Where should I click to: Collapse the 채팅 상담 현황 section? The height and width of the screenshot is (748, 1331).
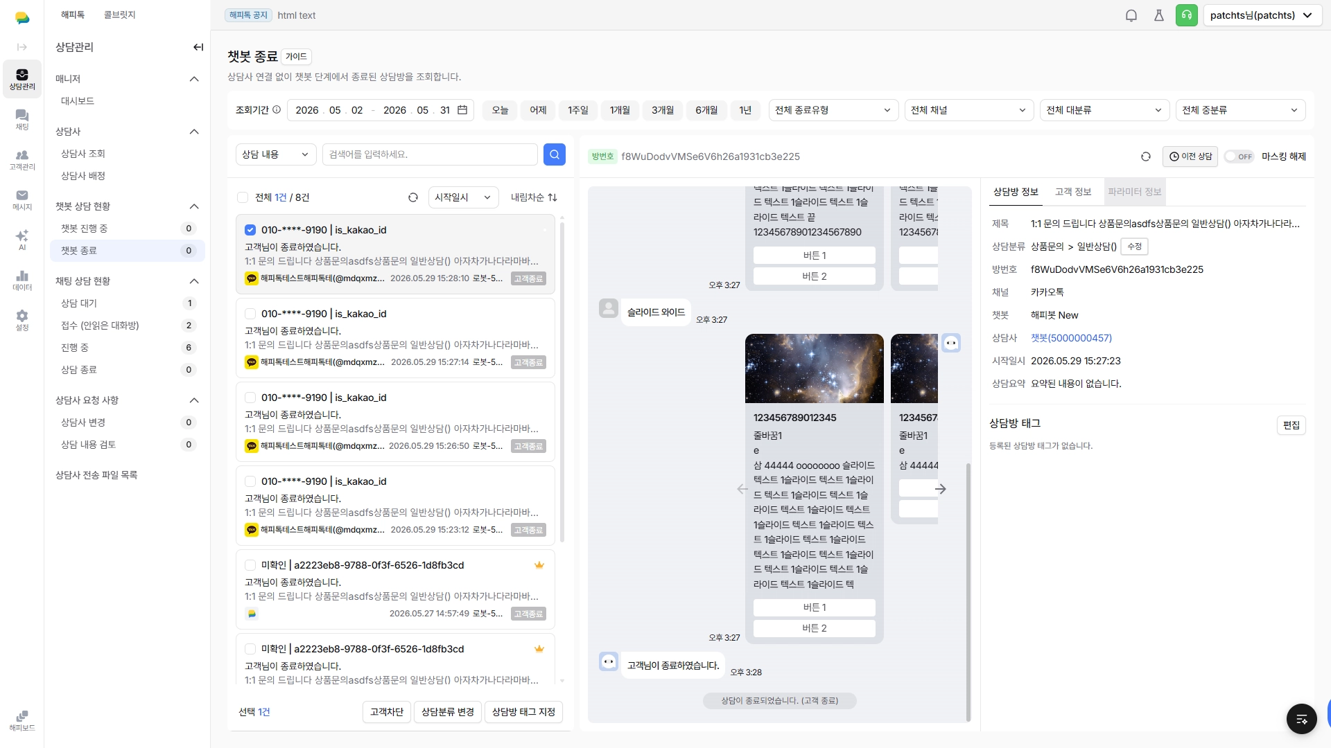[194, 281]
